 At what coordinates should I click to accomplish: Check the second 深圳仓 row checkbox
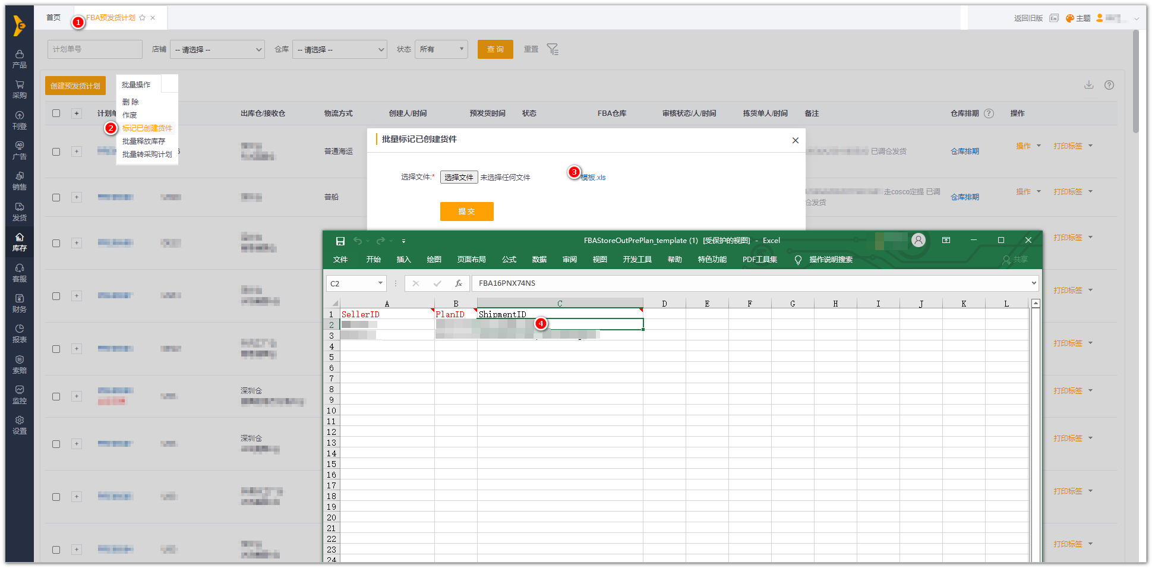56,444
